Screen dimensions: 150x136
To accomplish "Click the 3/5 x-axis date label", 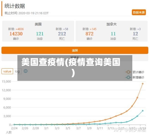I will click(68, 128).
